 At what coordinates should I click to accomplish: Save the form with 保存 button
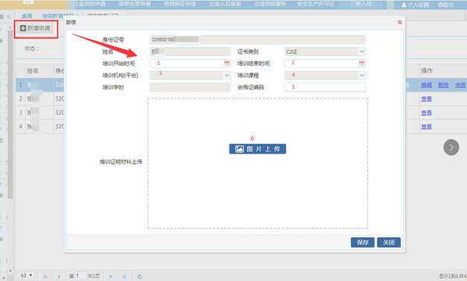pyautogui.click(x=363, y=242)
